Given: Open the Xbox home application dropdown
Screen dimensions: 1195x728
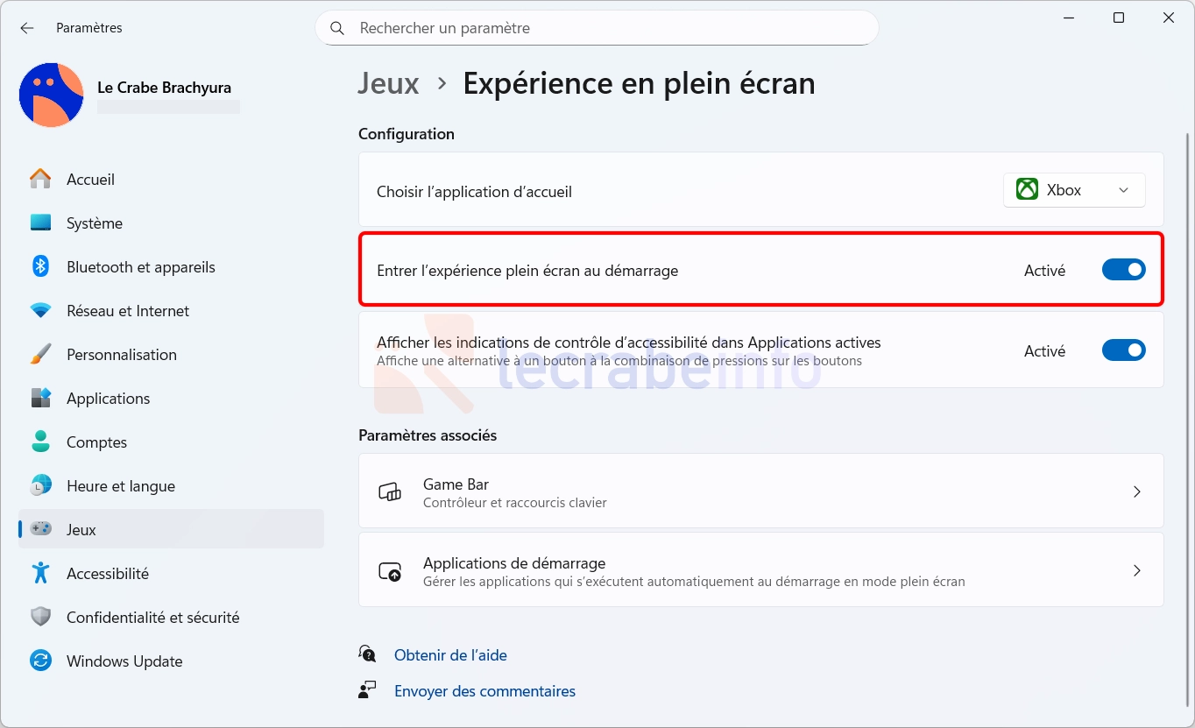Looking at the screenshot, I should point(1073,190).
